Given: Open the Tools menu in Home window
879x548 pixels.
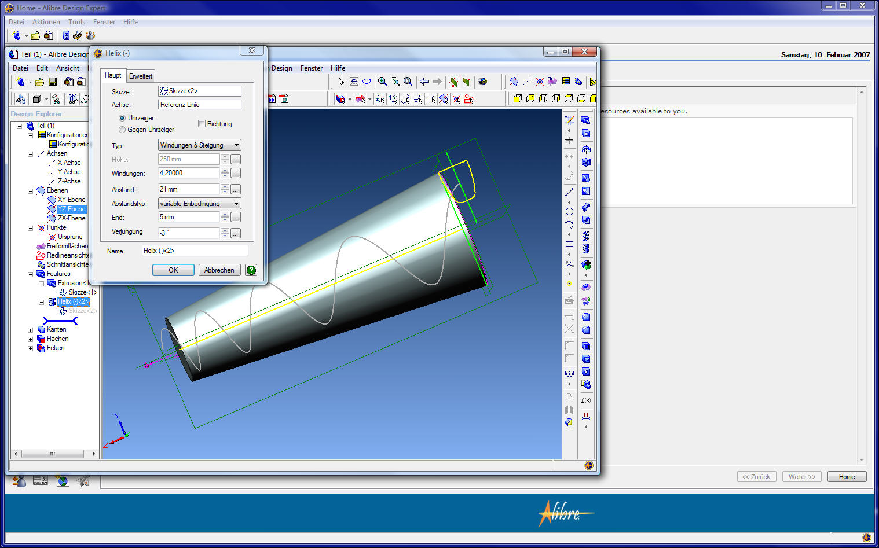Looking at the screenshot, I should coord(76,22).
